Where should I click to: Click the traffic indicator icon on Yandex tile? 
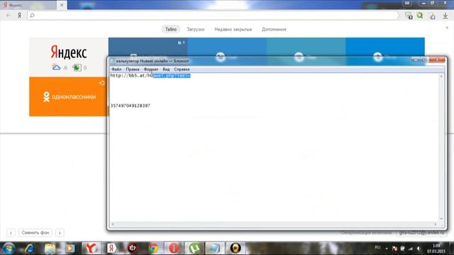click(77, 68)
